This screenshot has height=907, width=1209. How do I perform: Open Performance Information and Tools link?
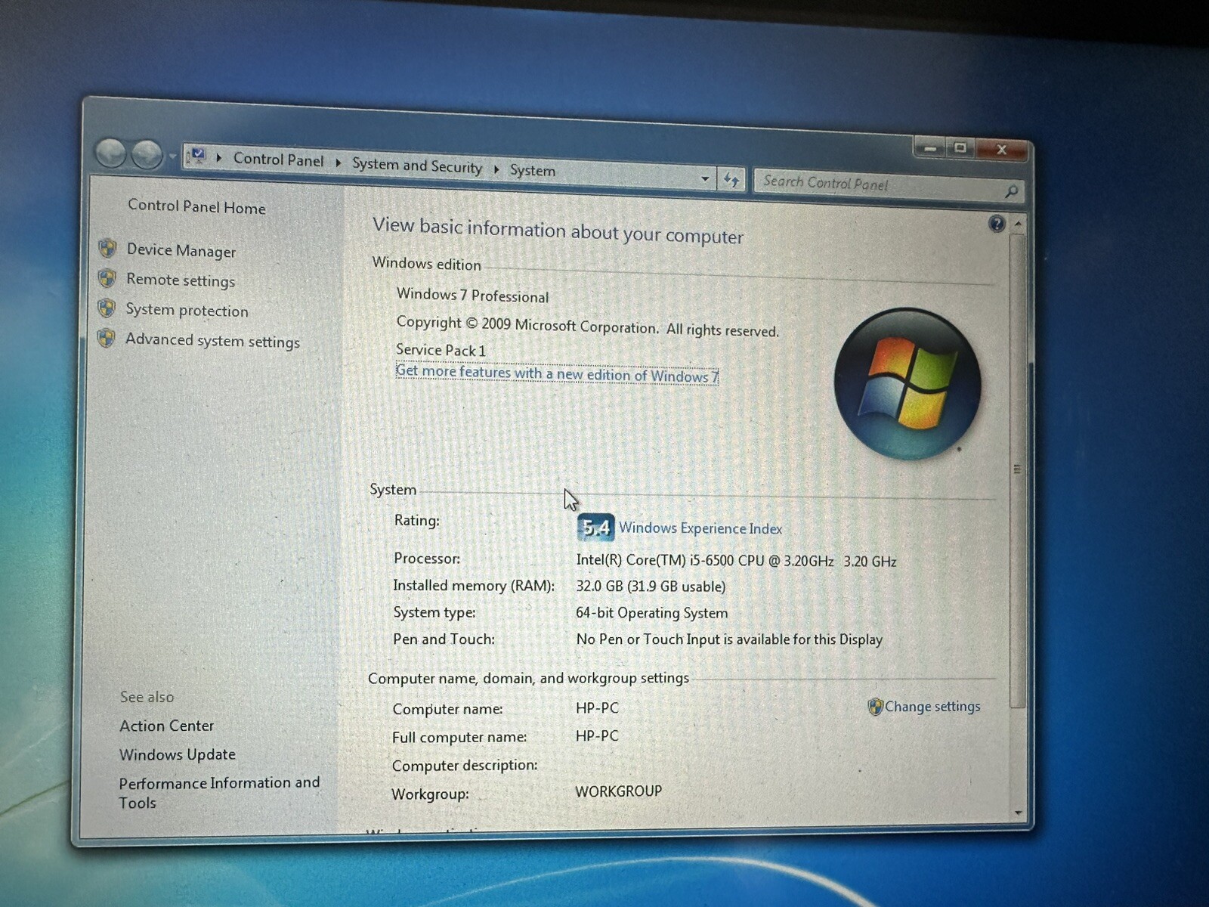point(218,792)
